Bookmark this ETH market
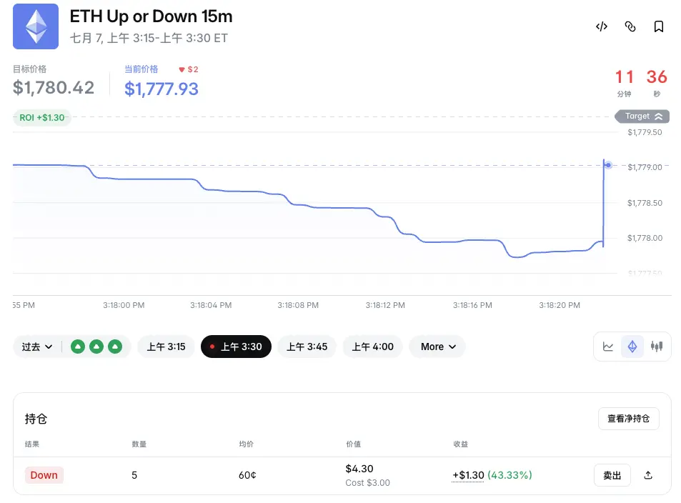The height and width of the screenshot is (503, 681). (x=659, y=27)
